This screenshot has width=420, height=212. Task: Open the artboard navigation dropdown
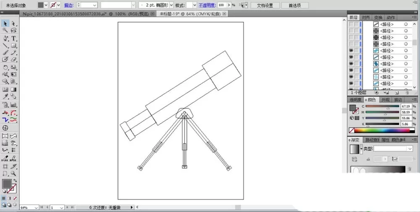tap(62, 207)
